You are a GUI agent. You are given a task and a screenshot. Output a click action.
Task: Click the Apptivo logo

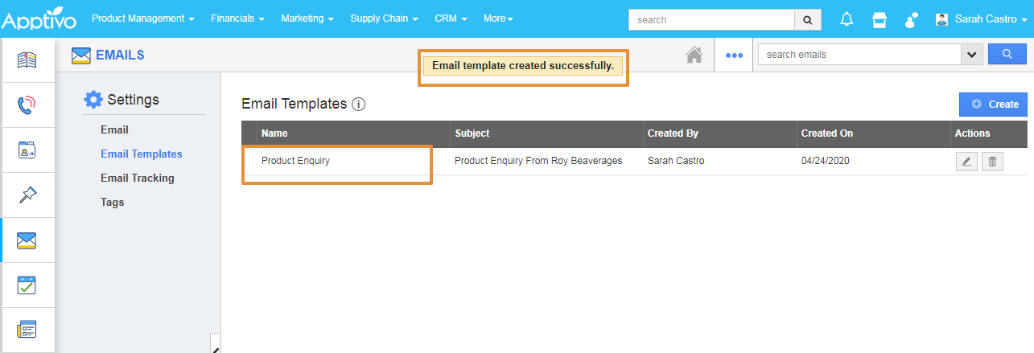point(40,19)
